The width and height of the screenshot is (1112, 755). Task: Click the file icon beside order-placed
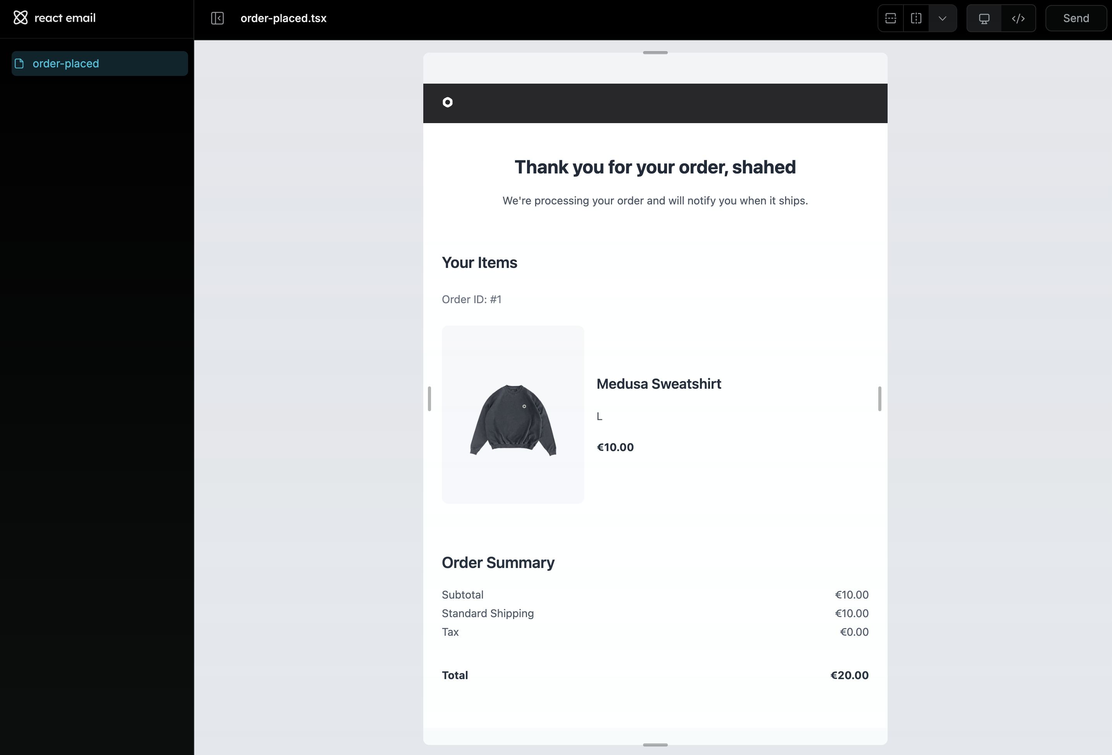point(20,63)
